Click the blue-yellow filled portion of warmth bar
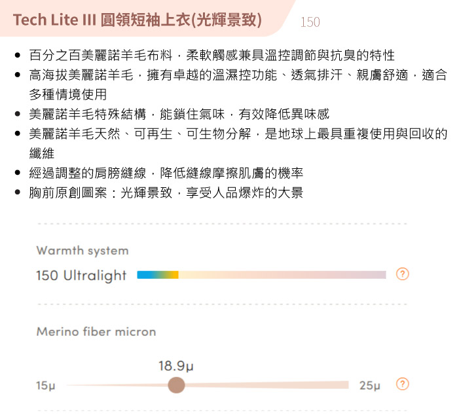Image resolution: width=459 pixels, height=419 pixels. tap(158, 275)
